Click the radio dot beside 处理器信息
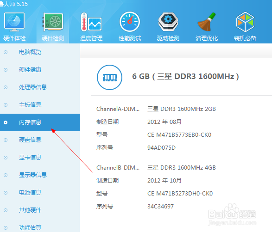The image size is (272, 232). (x=6, y=87)
